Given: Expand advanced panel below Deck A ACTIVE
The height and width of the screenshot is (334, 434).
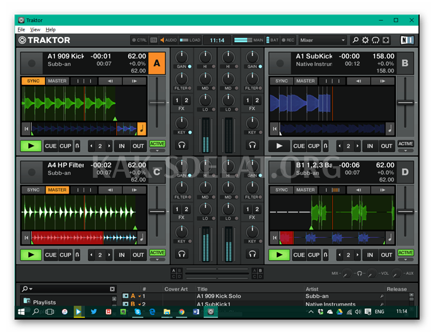Looking at the screenshot, I should (x=157, y=151).
